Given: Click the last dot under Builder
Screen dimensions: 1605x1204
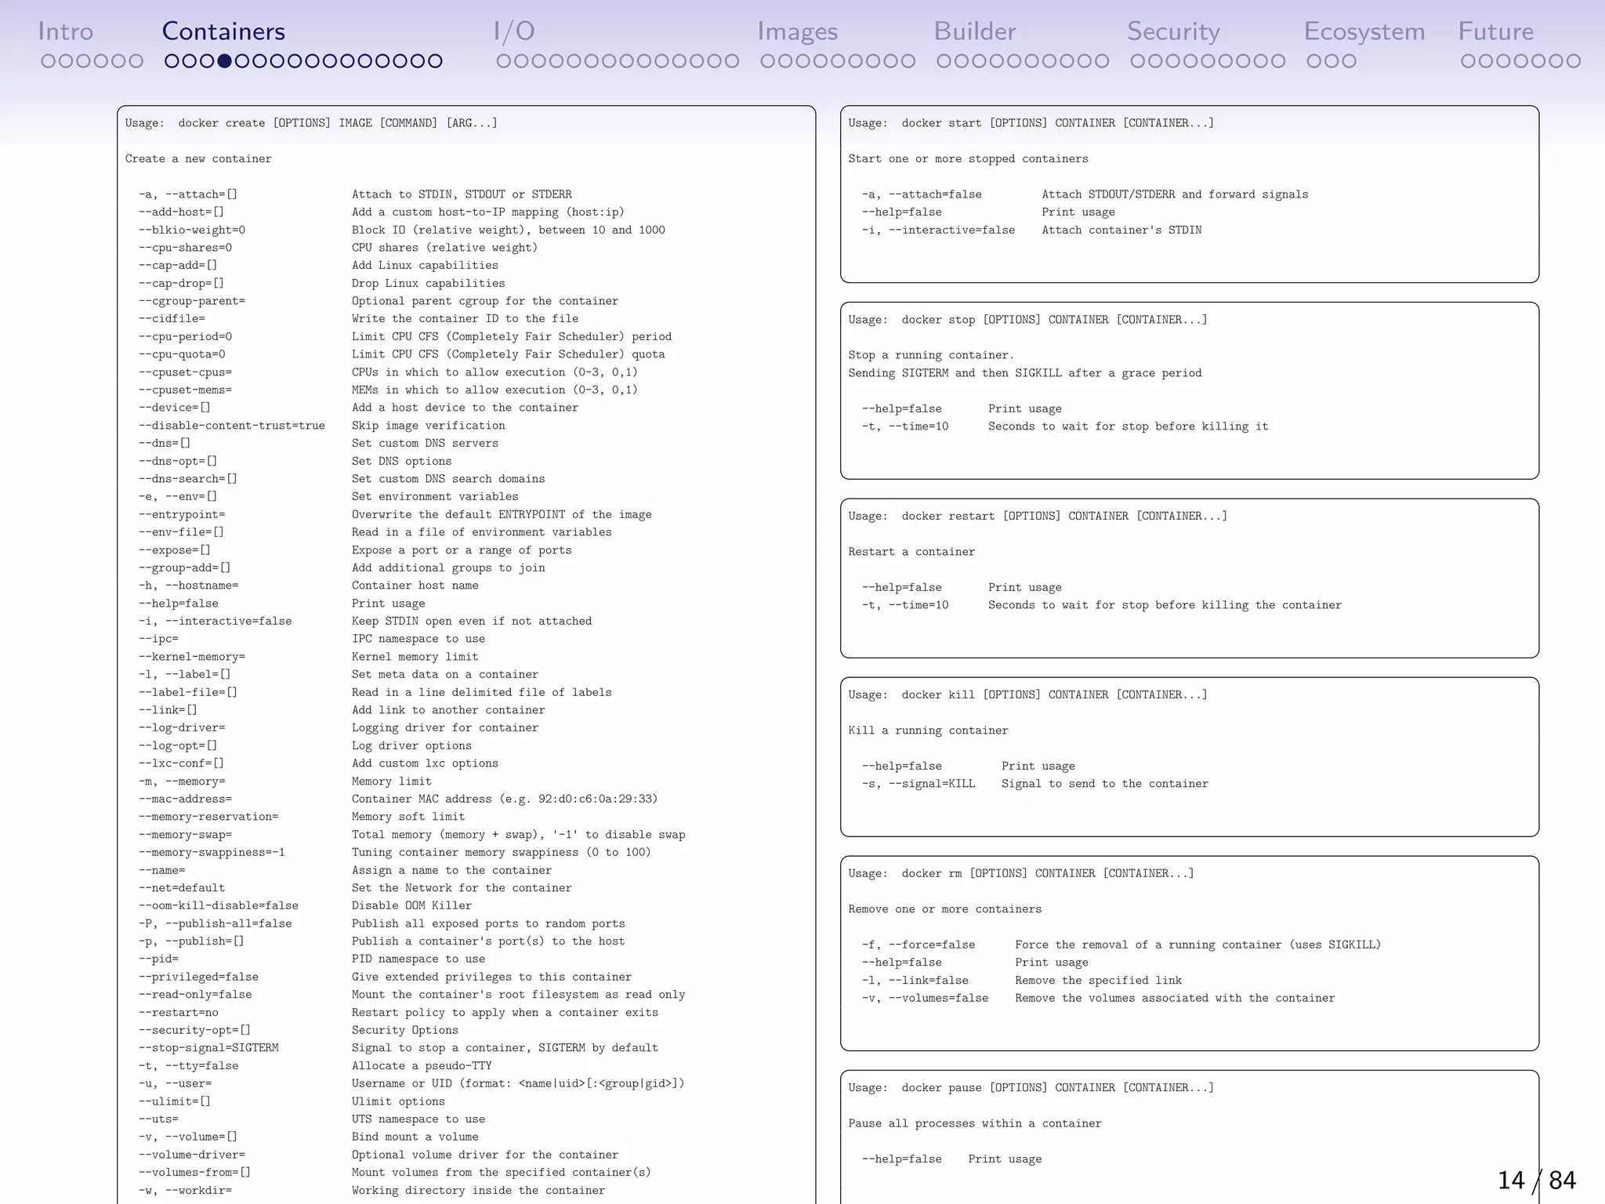Looking at the screenshot, I should click(1102, 61).
